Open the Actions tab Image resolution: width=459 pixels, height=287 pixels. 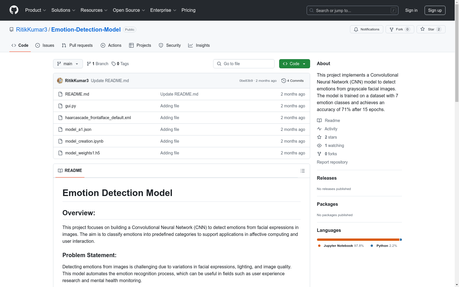[x=111, y=45]
